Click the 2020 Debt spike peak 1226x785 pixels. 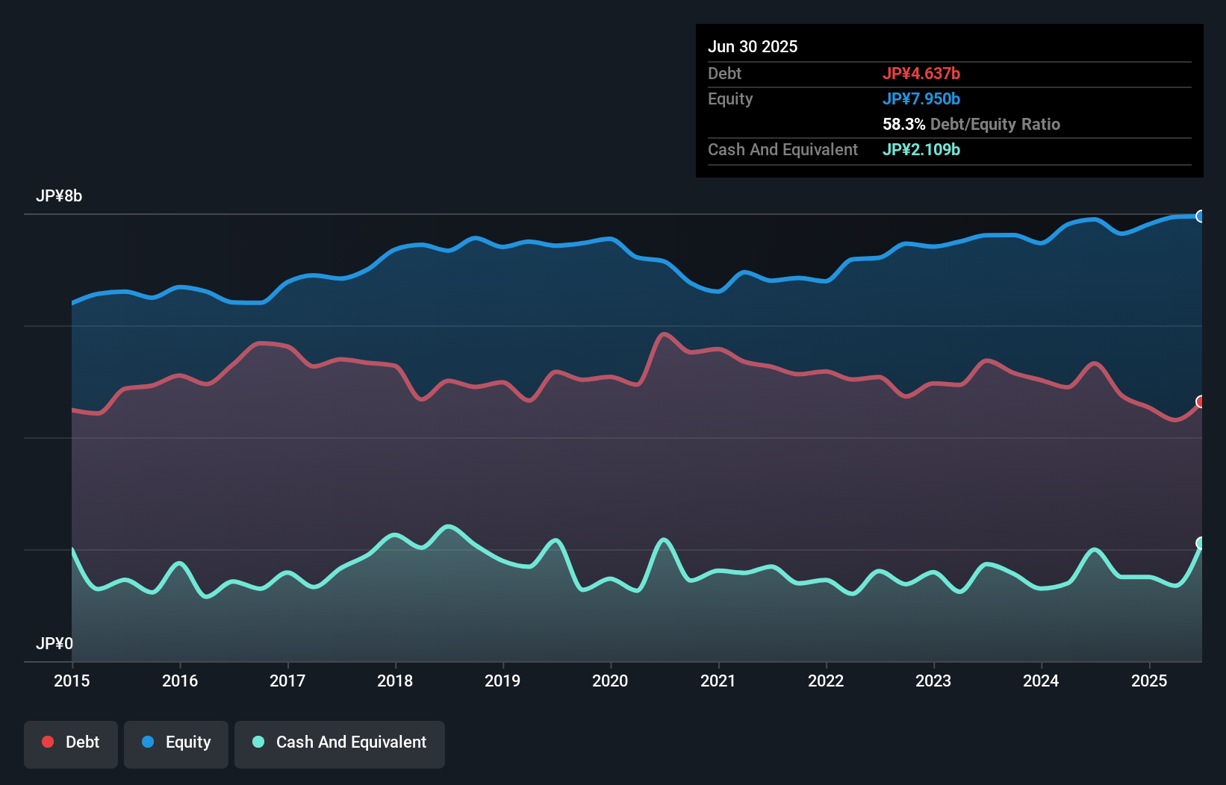click(665, 334)
